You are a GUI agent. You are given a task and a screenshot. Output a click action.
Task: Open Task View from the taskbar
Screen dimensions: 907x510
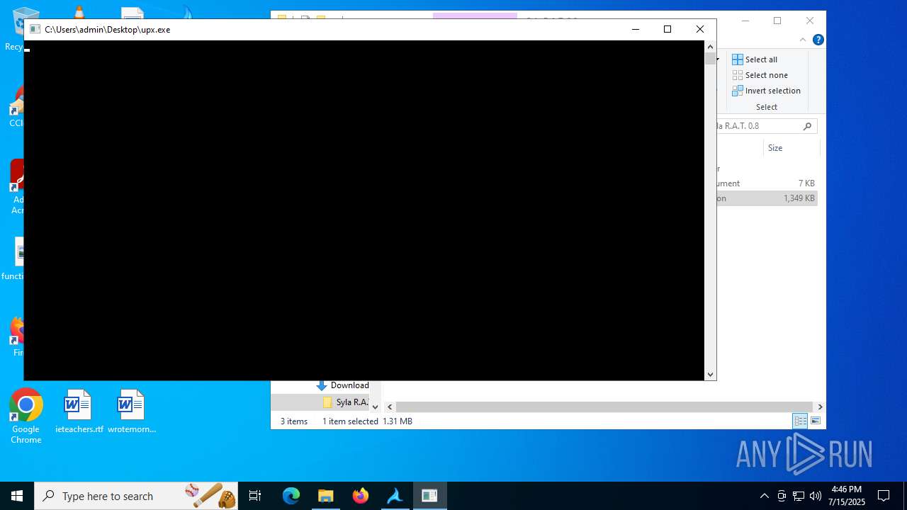pos(256,496)
